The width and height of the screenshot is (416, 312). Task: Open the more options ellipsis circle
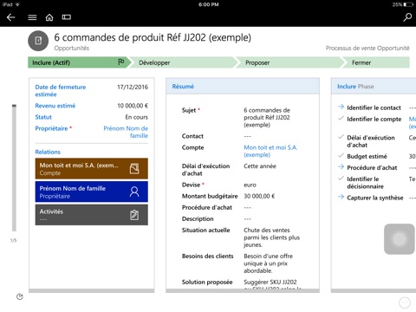(x=405, y=302)
